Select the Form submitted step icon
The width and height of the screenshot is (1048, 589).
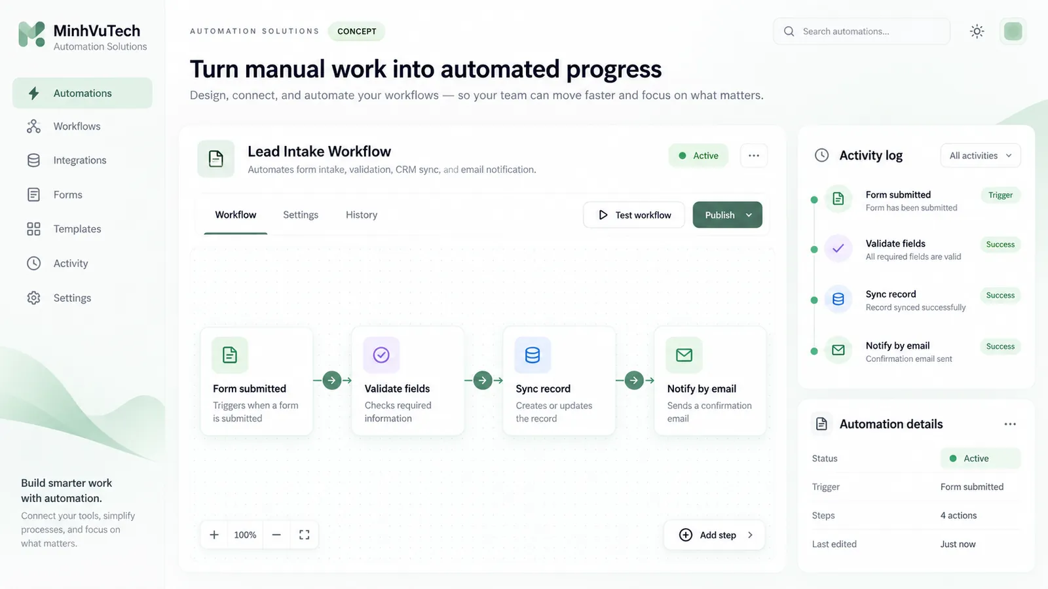(x=230, y=355)
